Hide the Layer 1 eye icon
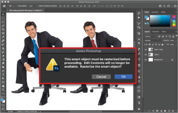 (146, 55)
